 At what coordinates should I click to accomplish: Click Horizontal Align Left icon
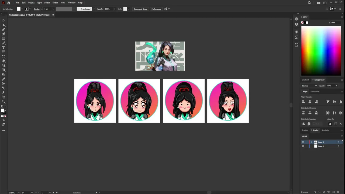[x=303, y=102]
